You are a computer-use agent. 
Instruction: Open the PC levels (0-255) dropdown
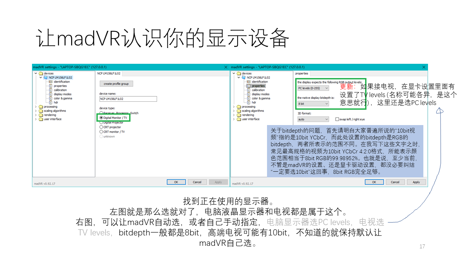313,88
